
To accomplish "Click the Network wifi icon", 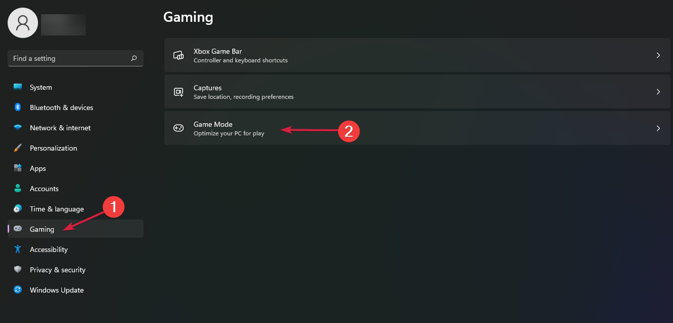I will pos(18,128).
